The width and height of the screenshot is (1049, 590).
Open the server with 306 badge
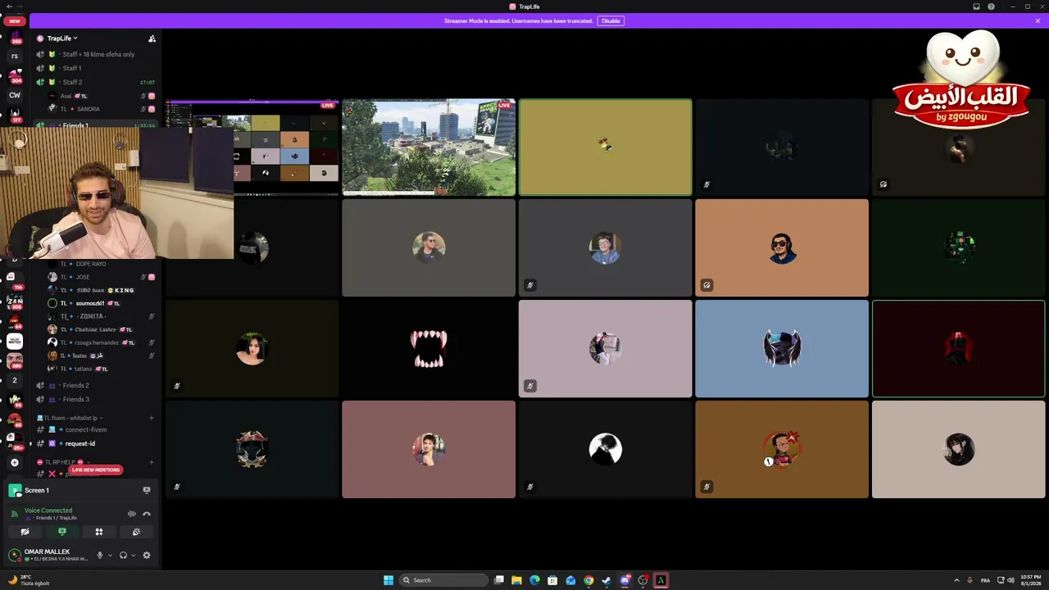15,301
